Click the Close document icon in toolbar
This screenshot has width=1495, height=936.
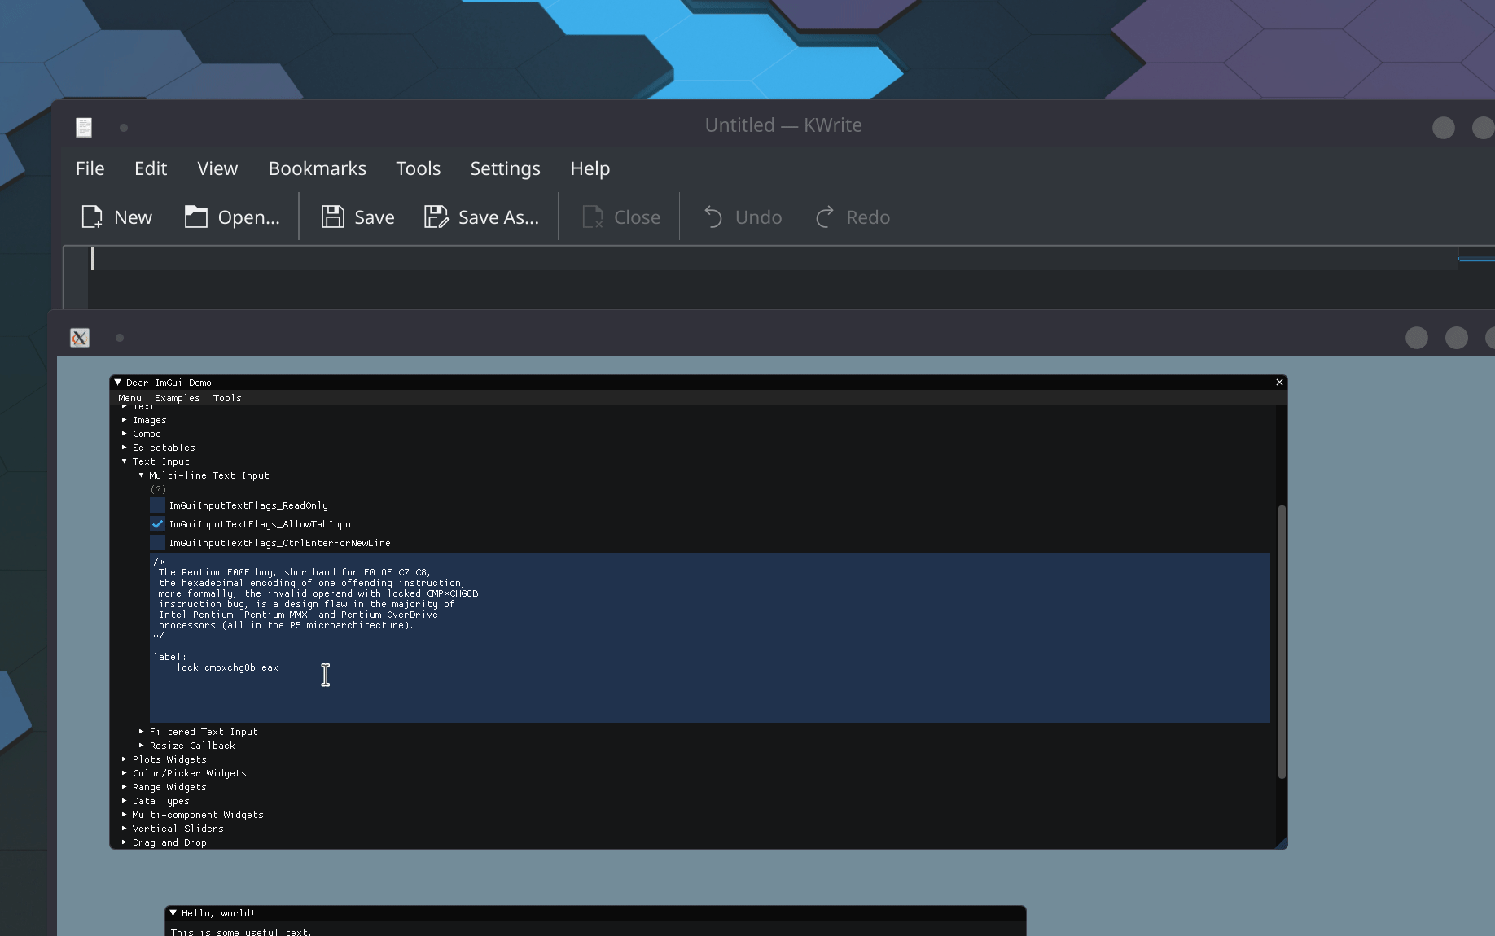tap(592, 217)
